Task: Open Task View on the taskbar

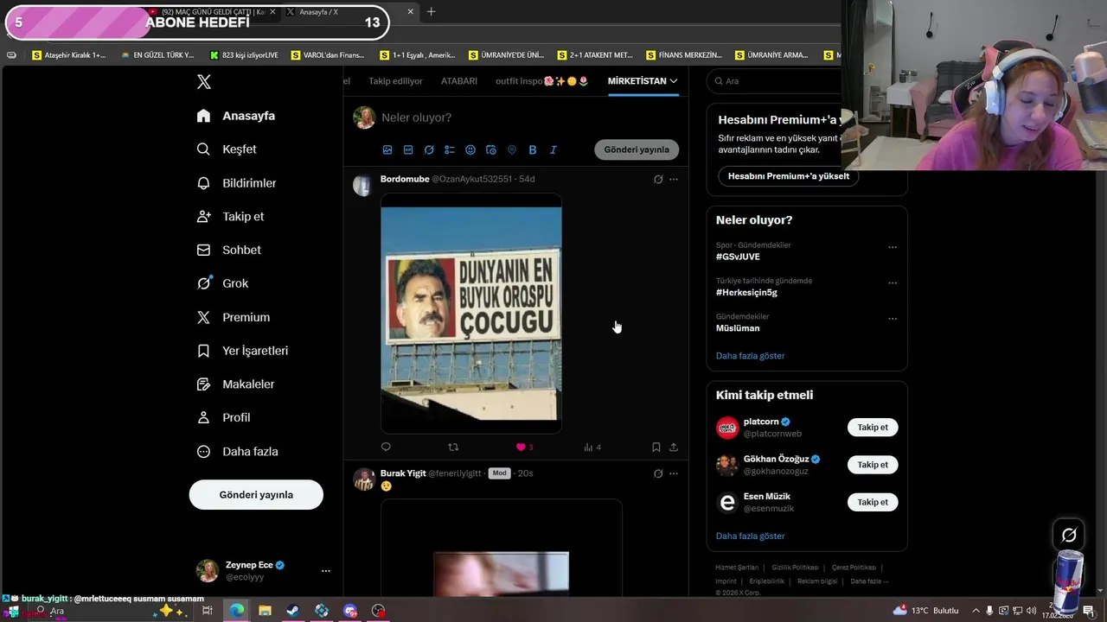Action: (x=208, y=611)
